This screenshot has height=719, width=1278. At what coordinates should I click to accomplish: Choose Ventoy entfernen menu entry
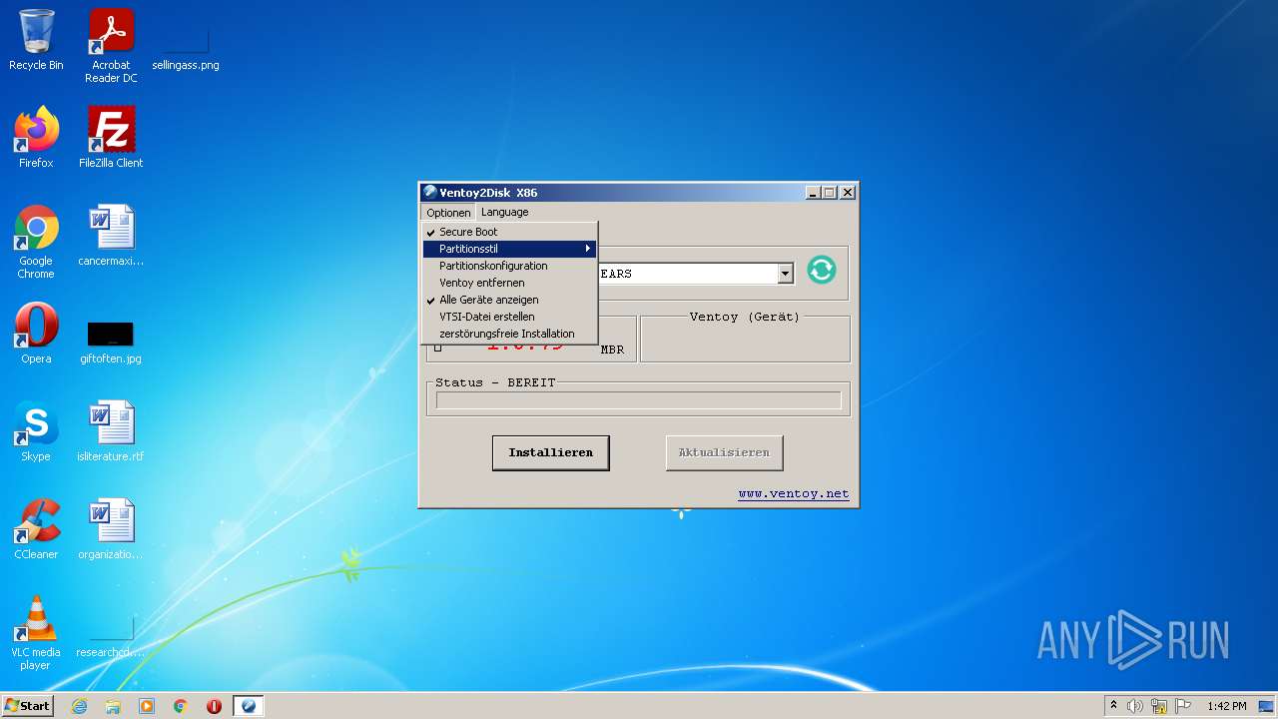(x=509, y=283)
